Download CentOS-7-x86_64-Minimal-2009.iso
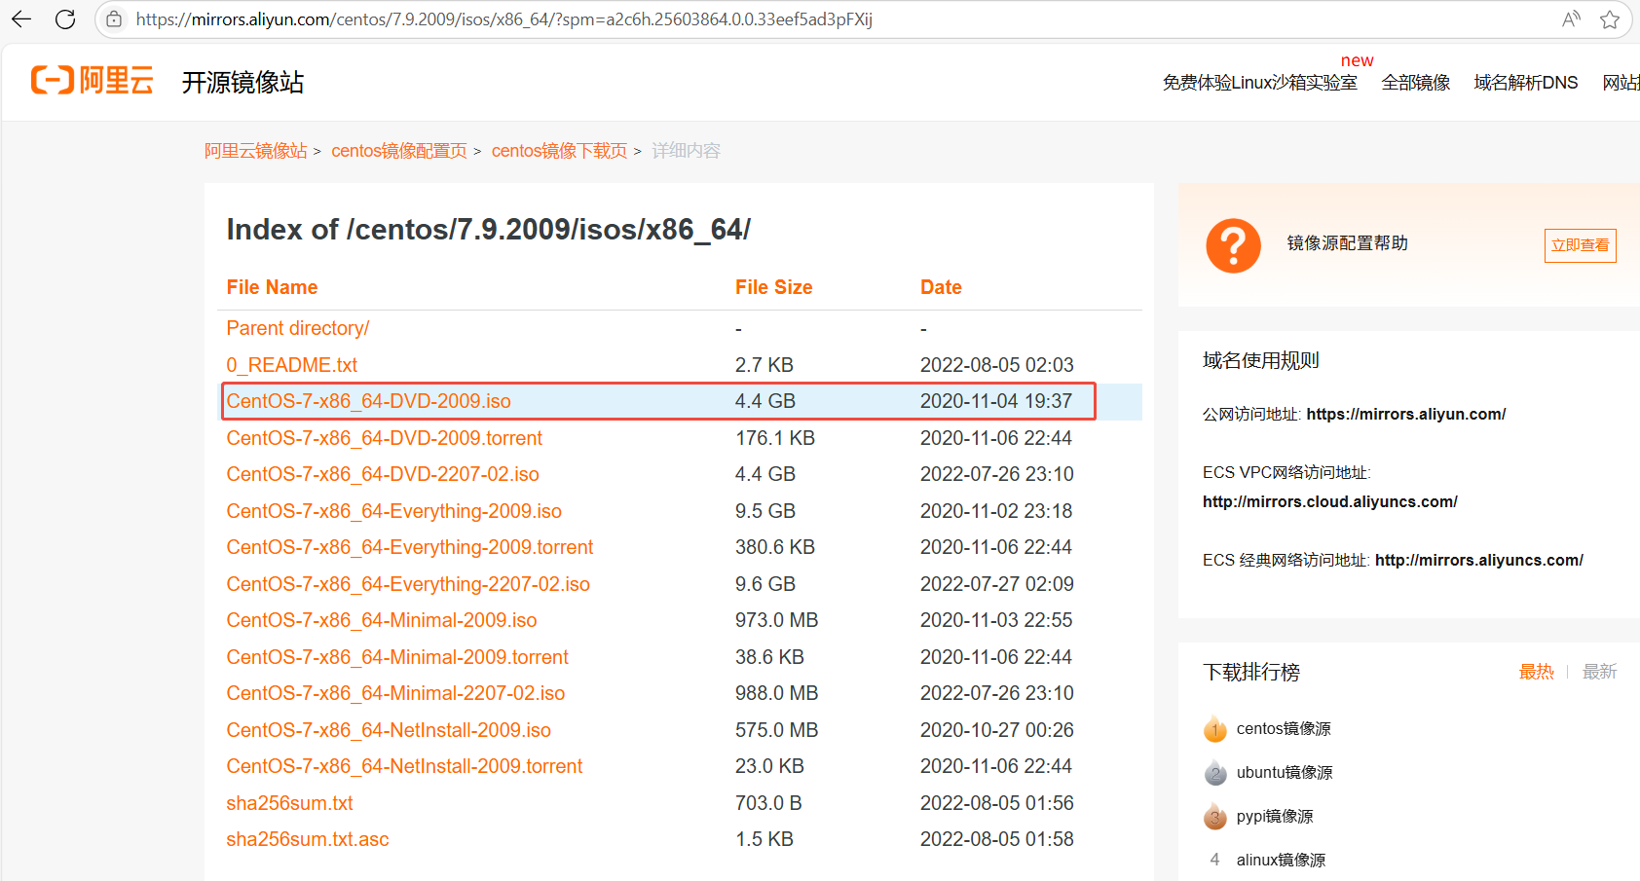The width and height of the screenshot is (1640, 881). click(x=382, y=620)
